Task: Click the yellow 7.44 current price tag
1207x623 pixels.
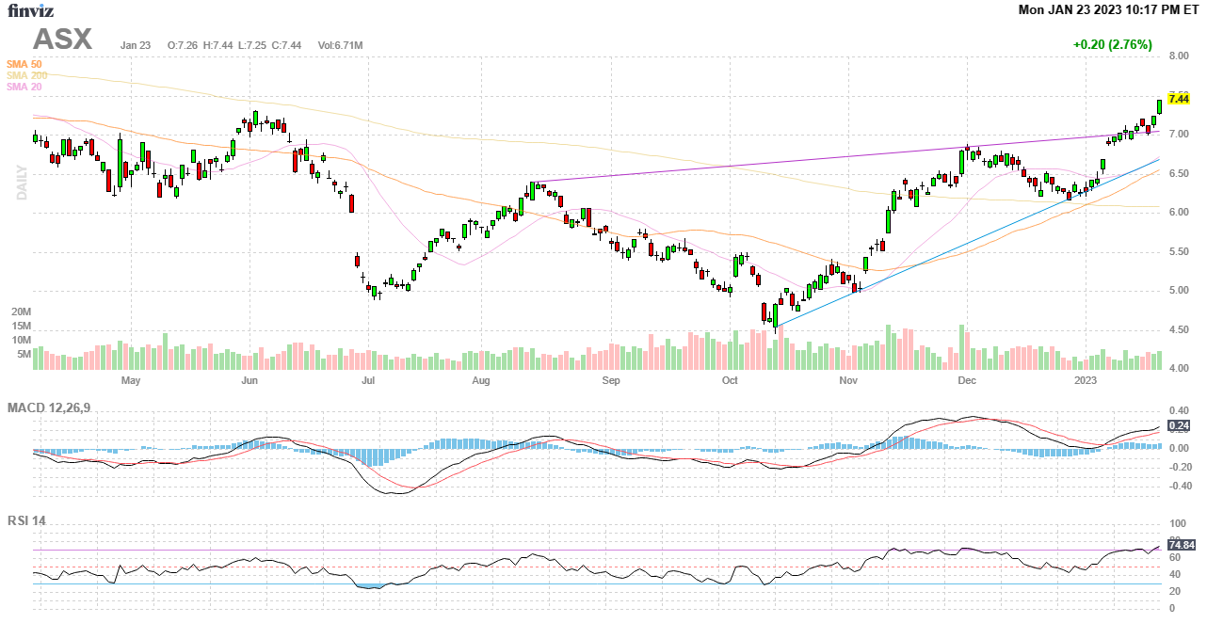Action: 1179,99
